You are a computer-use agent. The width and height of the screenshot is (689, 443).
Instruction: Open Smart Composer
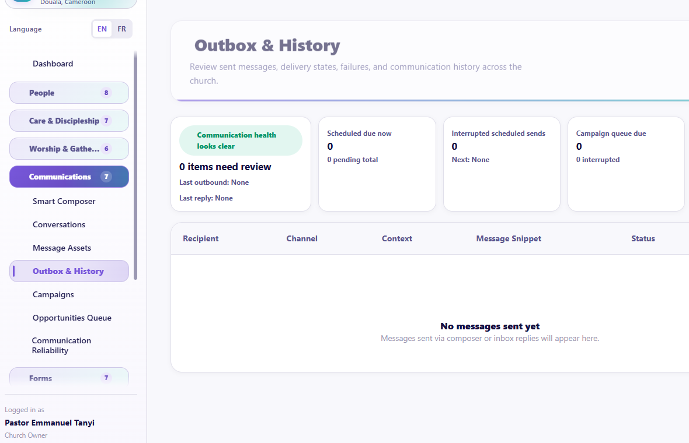click(x=64, y=201)
